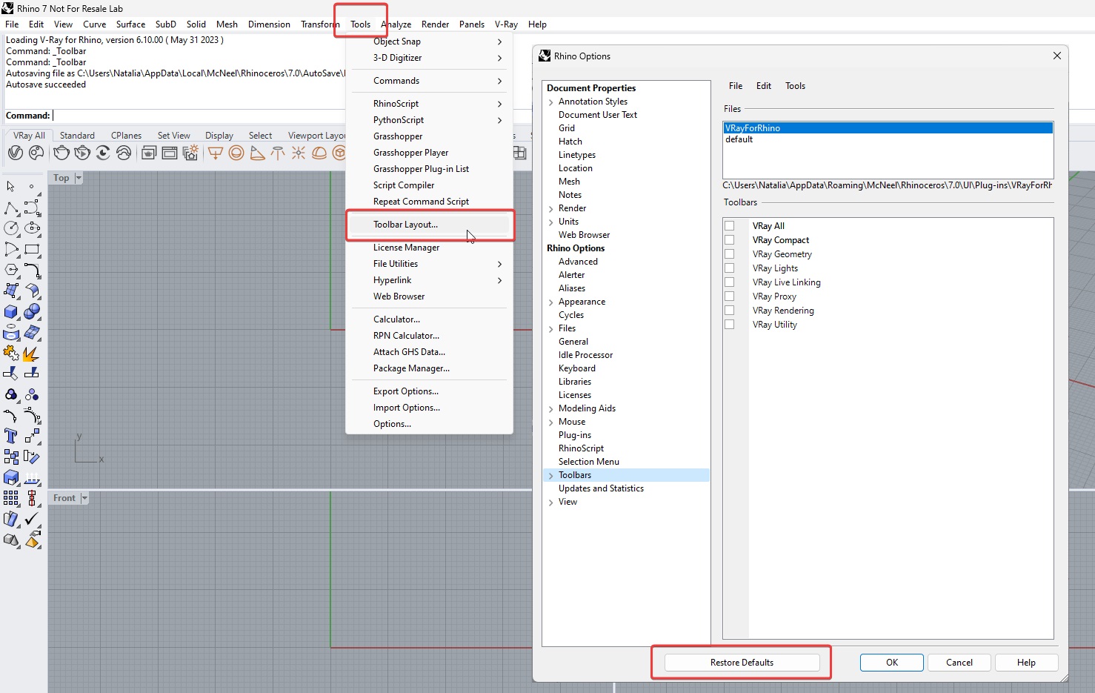Expand Modeling Aids tree node

tap(551, 409)
